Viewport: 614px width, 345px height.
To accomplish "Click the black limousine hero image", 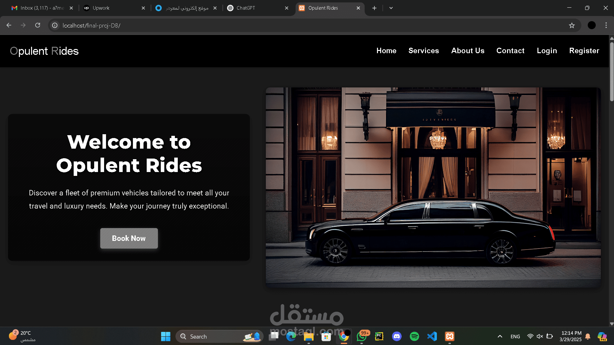I will click(x=433, y=187).
